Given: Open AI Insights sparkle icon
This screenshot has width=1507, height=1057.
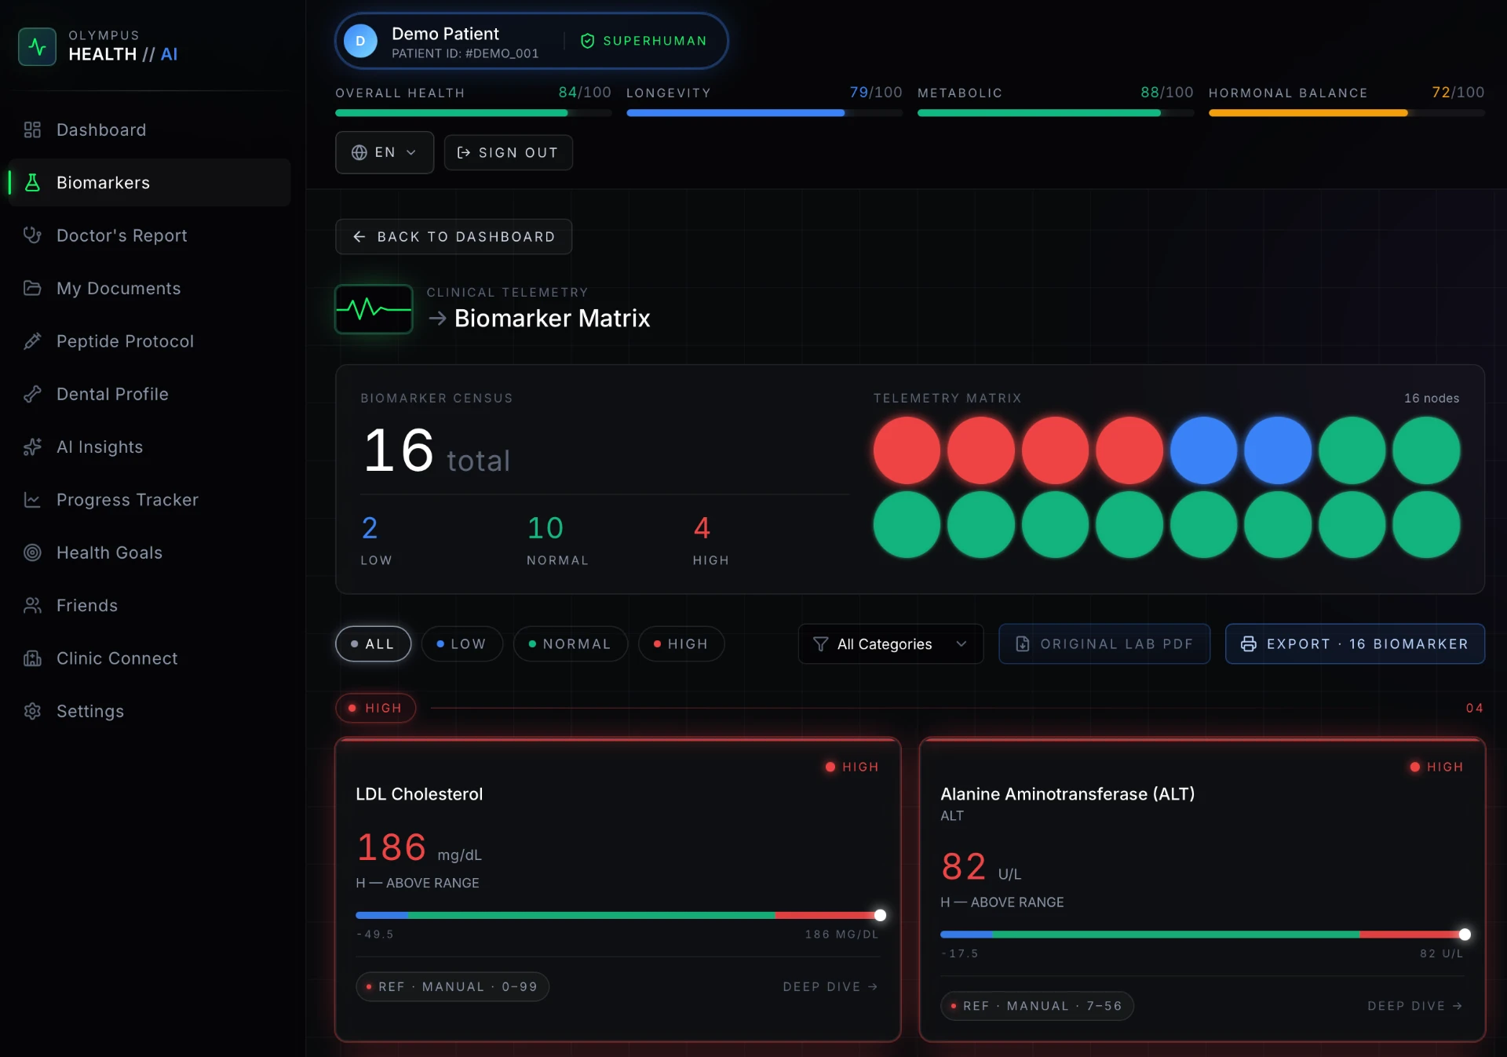Looking at the screenshot, I should coord(32,446).
